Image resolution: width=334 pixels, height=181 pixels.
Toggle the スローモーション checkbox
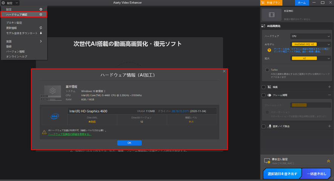tap(267, 112)
